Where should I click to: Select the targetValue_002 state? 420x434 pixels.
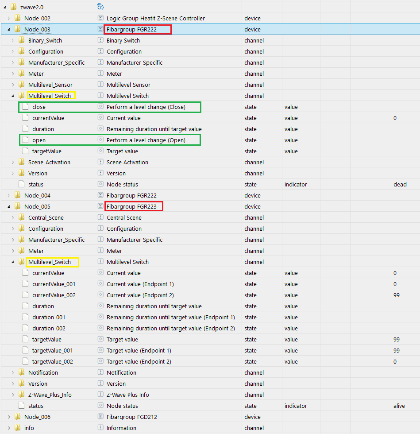[x=53, y=361]
